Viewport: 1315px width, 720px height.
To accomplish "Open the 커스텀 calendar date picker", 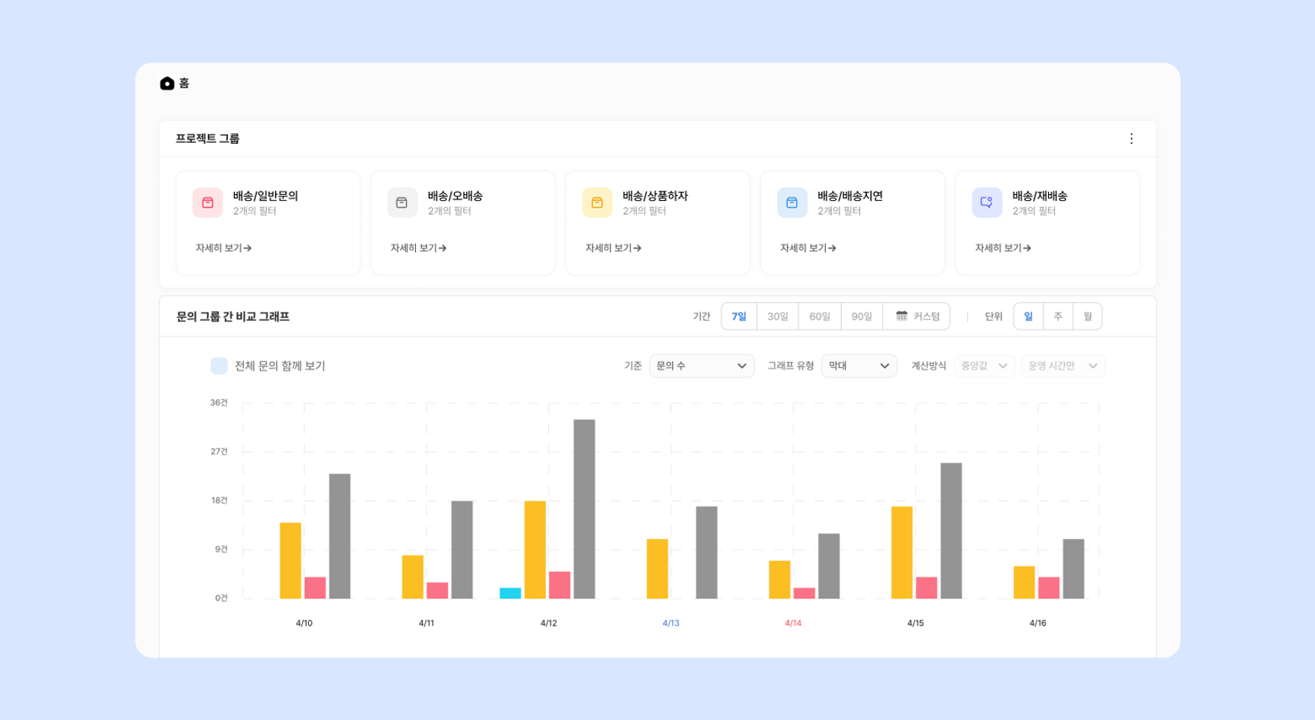I will 917,316.
